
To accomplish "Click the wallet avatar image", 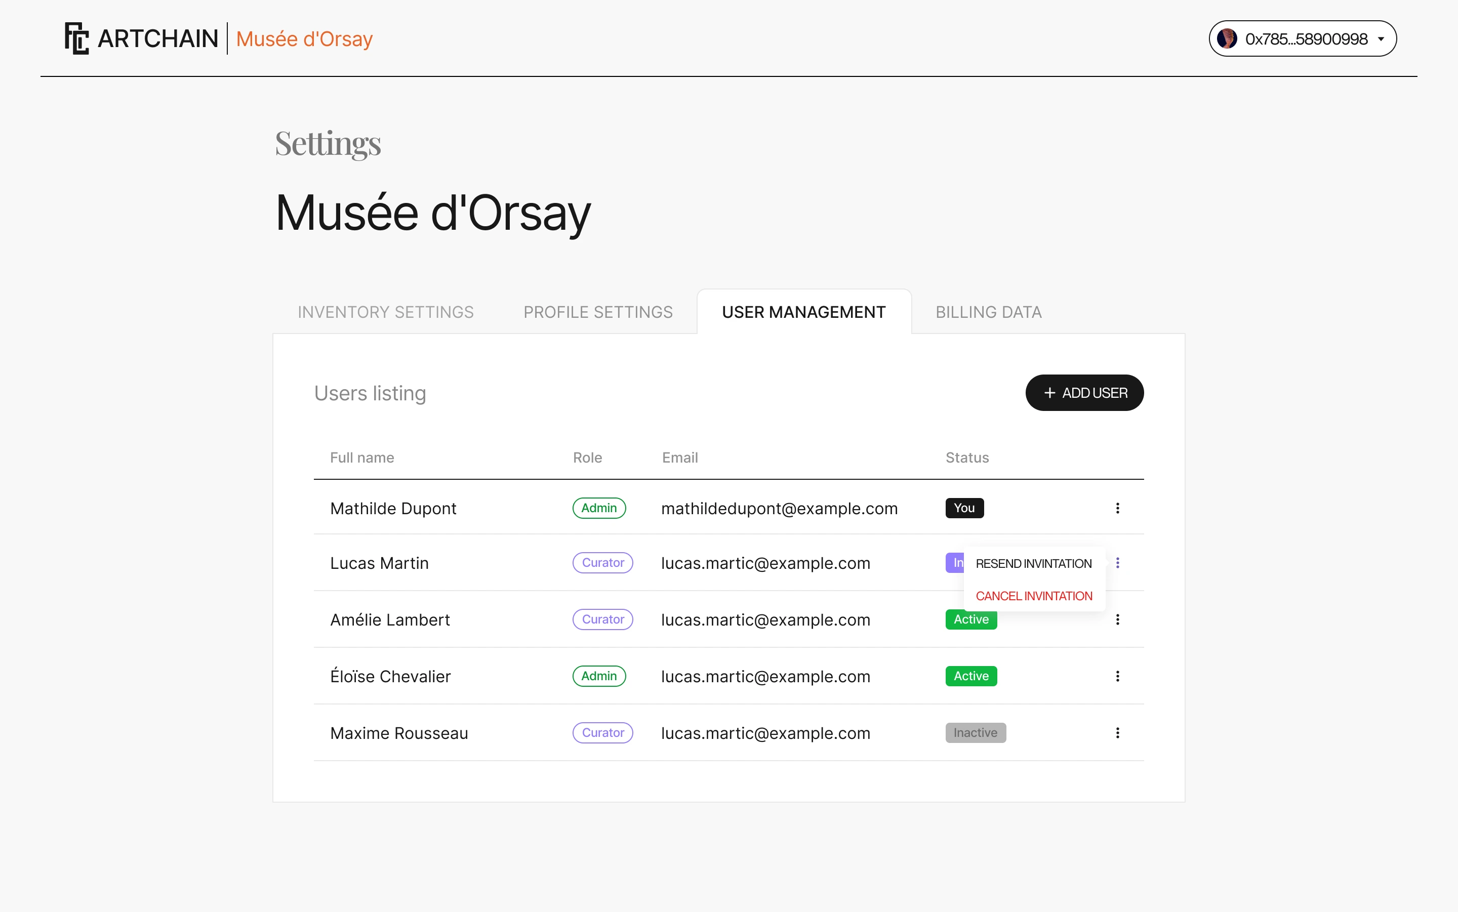I will (1227, 38).
